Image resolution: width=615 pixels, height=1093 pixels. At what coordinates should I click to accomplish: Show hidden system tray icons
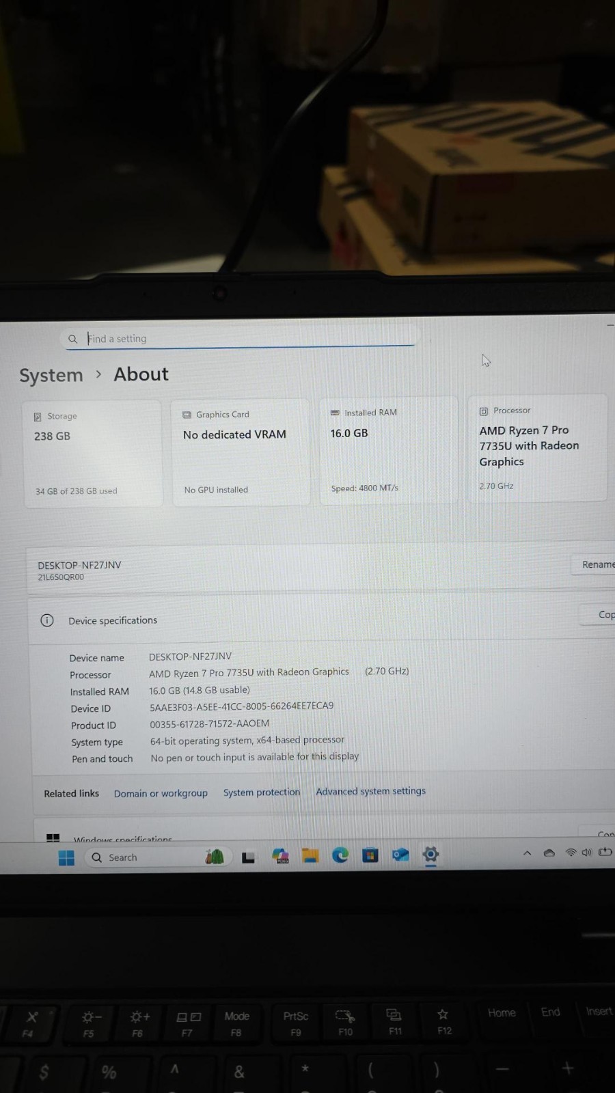coord(527,853)
